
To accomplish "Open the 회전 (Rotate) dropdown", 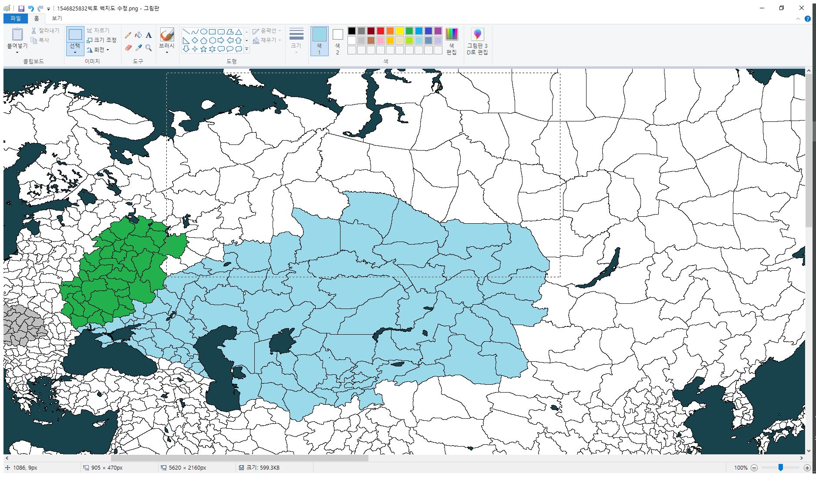I will click(98, 50).
